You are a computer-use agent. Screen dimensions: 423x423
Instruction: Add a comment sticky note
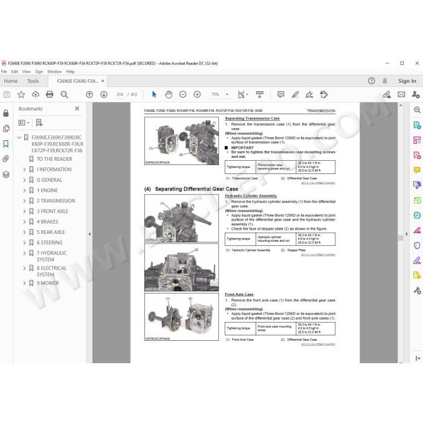(281, 94)
